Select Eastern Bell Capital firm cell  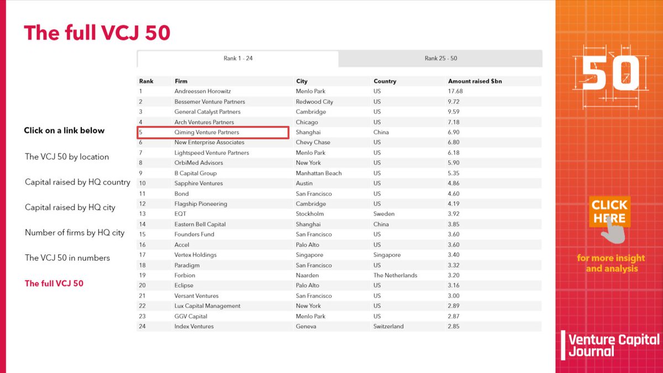pos(200,224)
